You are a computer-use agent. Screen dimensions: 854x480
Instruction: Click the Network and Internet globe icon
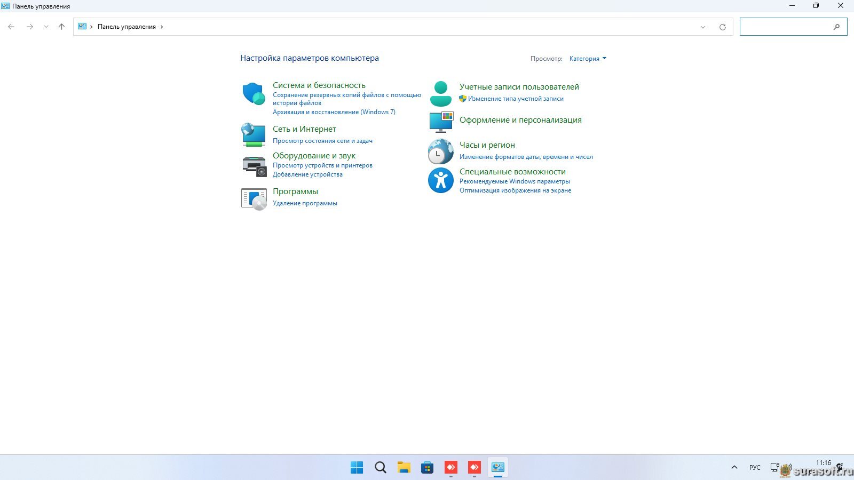(254, 134)
